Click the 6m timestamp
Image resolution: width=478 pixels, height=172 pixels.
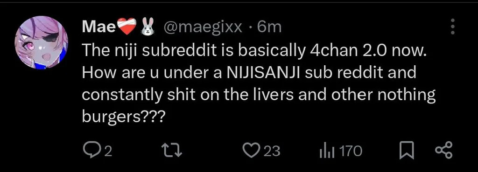click(270, 28)
